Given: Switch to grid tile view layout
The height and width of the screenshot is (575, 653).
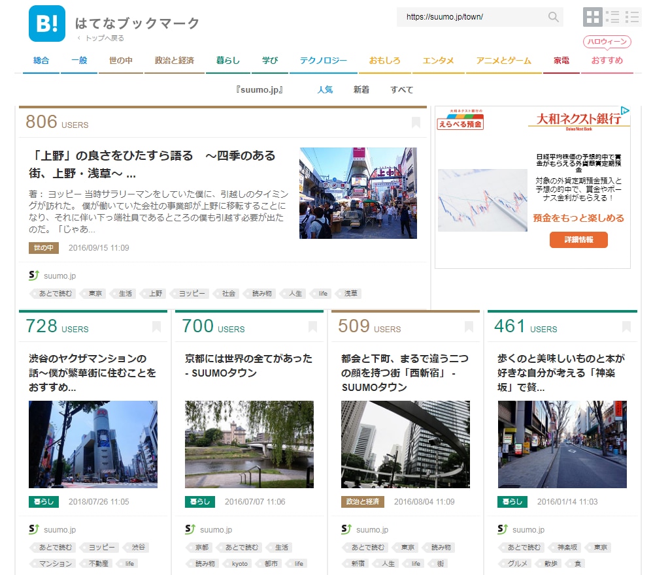Looking at the screenshot, I should [x=592, y=17].
